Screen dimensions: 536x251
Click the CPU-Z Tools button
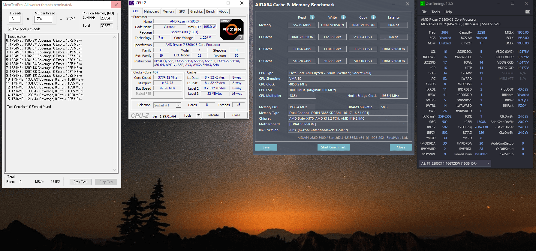click(188, 115)
